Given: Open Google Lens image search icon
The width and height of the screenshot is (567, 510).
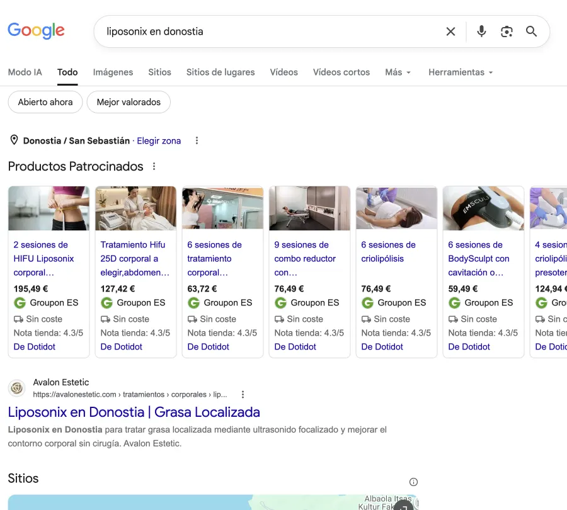Looking at the screenshot, I should [507, 31].
